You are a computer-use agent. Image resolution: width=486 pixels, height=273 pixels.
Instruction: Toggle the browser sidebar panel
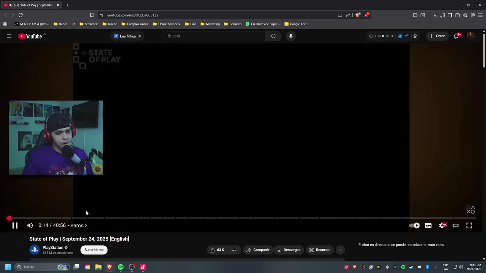click(x=450, y=15)
